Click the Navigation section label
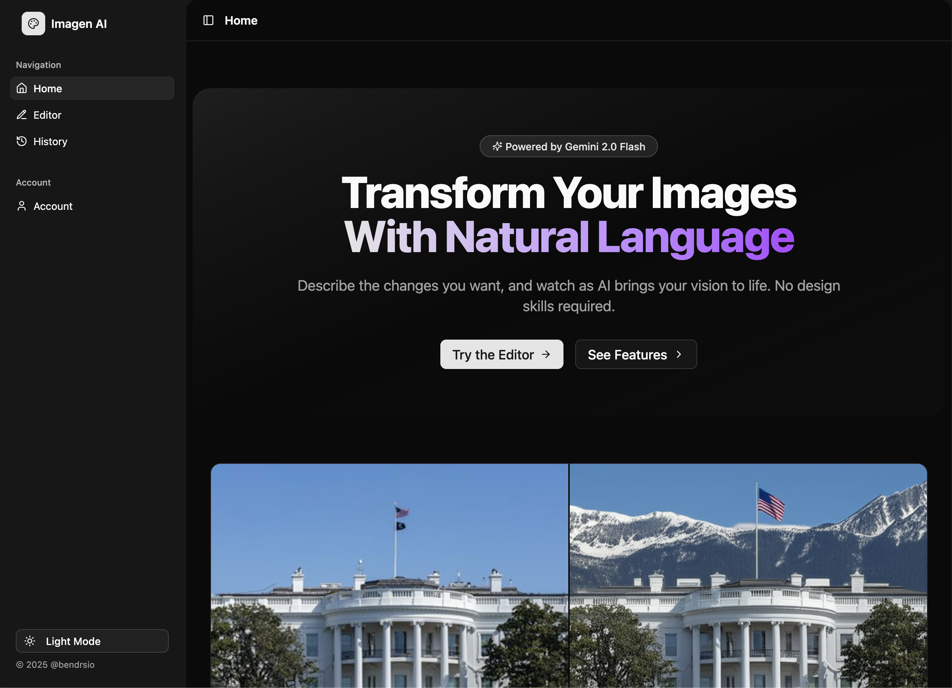The image size is (952, 688). (39, 65)
